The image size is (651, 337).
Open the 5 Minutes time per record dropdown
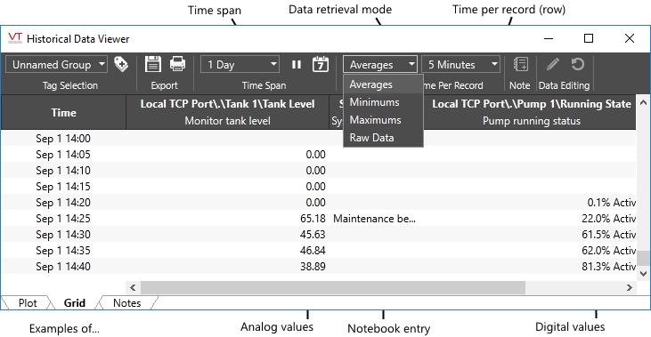pyautogui.click(x=460, y=65)
